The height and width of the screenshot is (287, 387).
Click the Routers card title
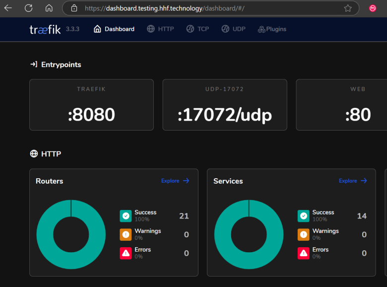(49, 181)
